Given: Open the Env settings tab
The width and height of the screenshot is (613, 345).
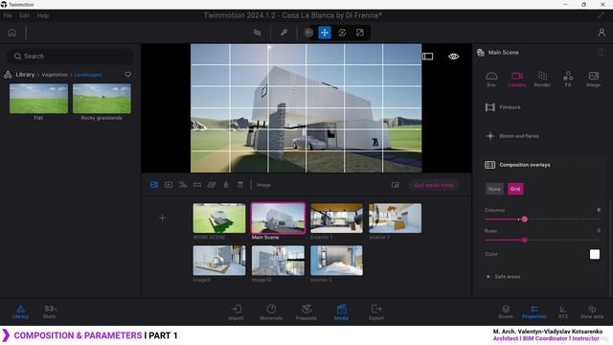Looking at the screenshot, I should [491, 79].
